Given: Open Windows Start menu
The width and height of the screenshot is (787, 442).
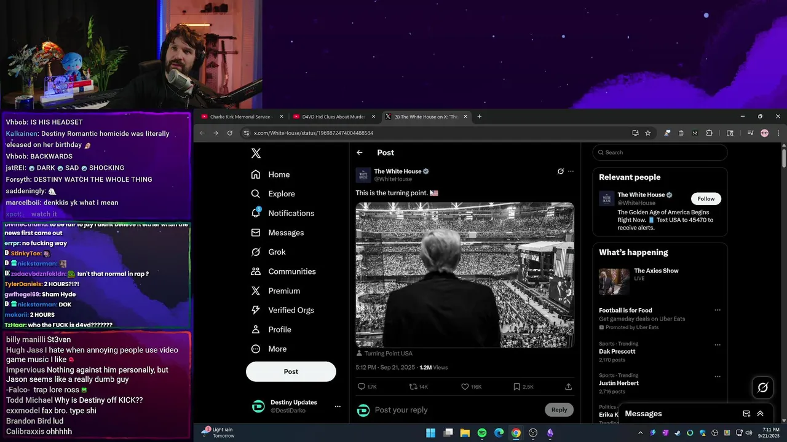Looking at the screenshot, I should (431, 433).
